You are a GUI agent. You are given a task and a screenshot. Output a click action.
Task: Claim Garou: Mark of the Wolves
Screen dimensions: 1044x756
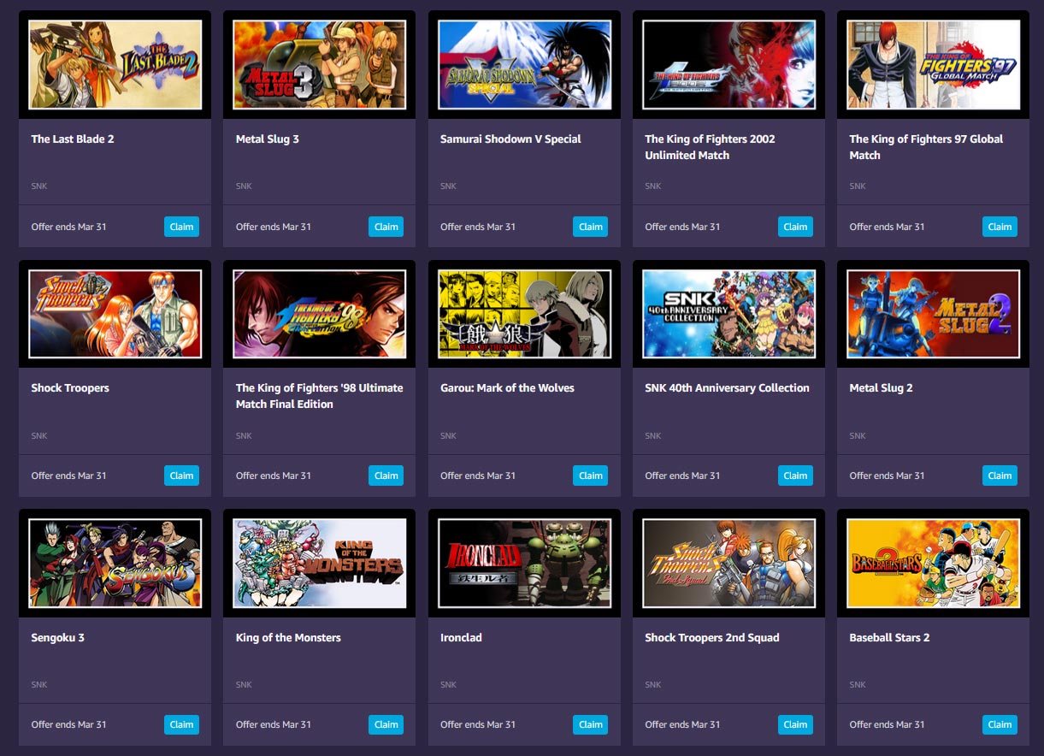(590, 475)
